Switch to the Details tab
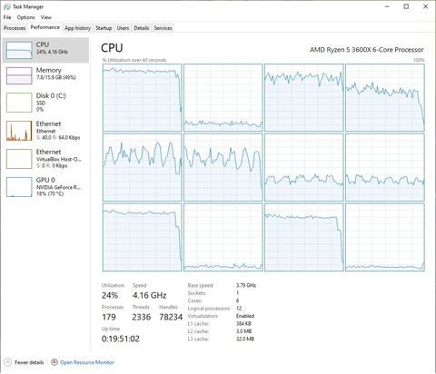Viewport: 436px width, 374px height. tap(142, 28)
